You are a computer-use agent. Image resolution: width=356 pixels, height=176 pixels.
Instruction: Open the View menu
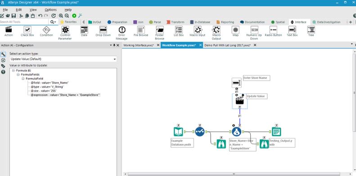click(x=33, y=10)
